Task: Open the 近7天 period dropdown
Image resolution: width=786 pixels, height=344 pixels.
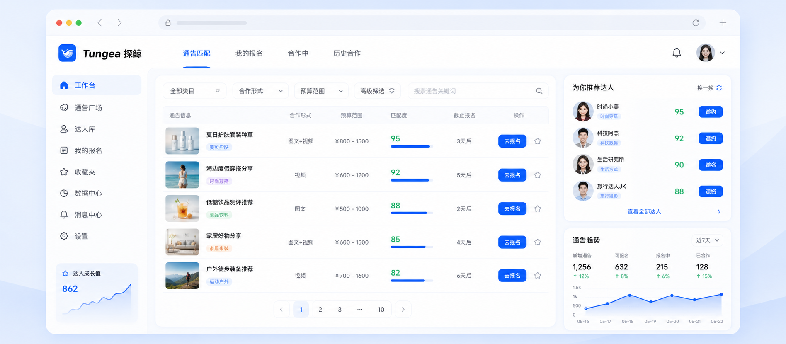Action: coord(707,240)
